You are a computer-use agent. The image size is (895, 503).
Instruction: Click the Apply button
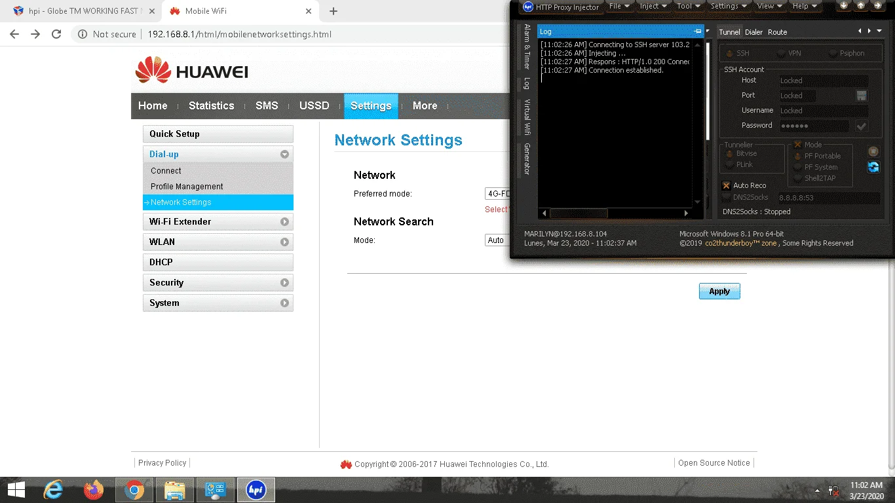719,291
